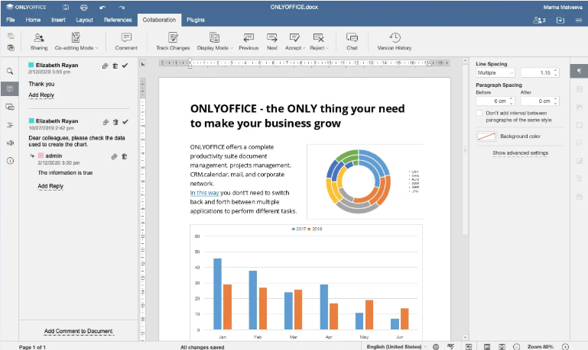Zoom in with the plus button
This screenshot has height=350, width=588.
coord(565,347)
